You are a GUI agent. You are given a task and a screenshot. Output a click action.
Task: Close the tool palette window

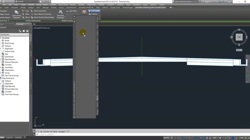[x=74, y=16]
